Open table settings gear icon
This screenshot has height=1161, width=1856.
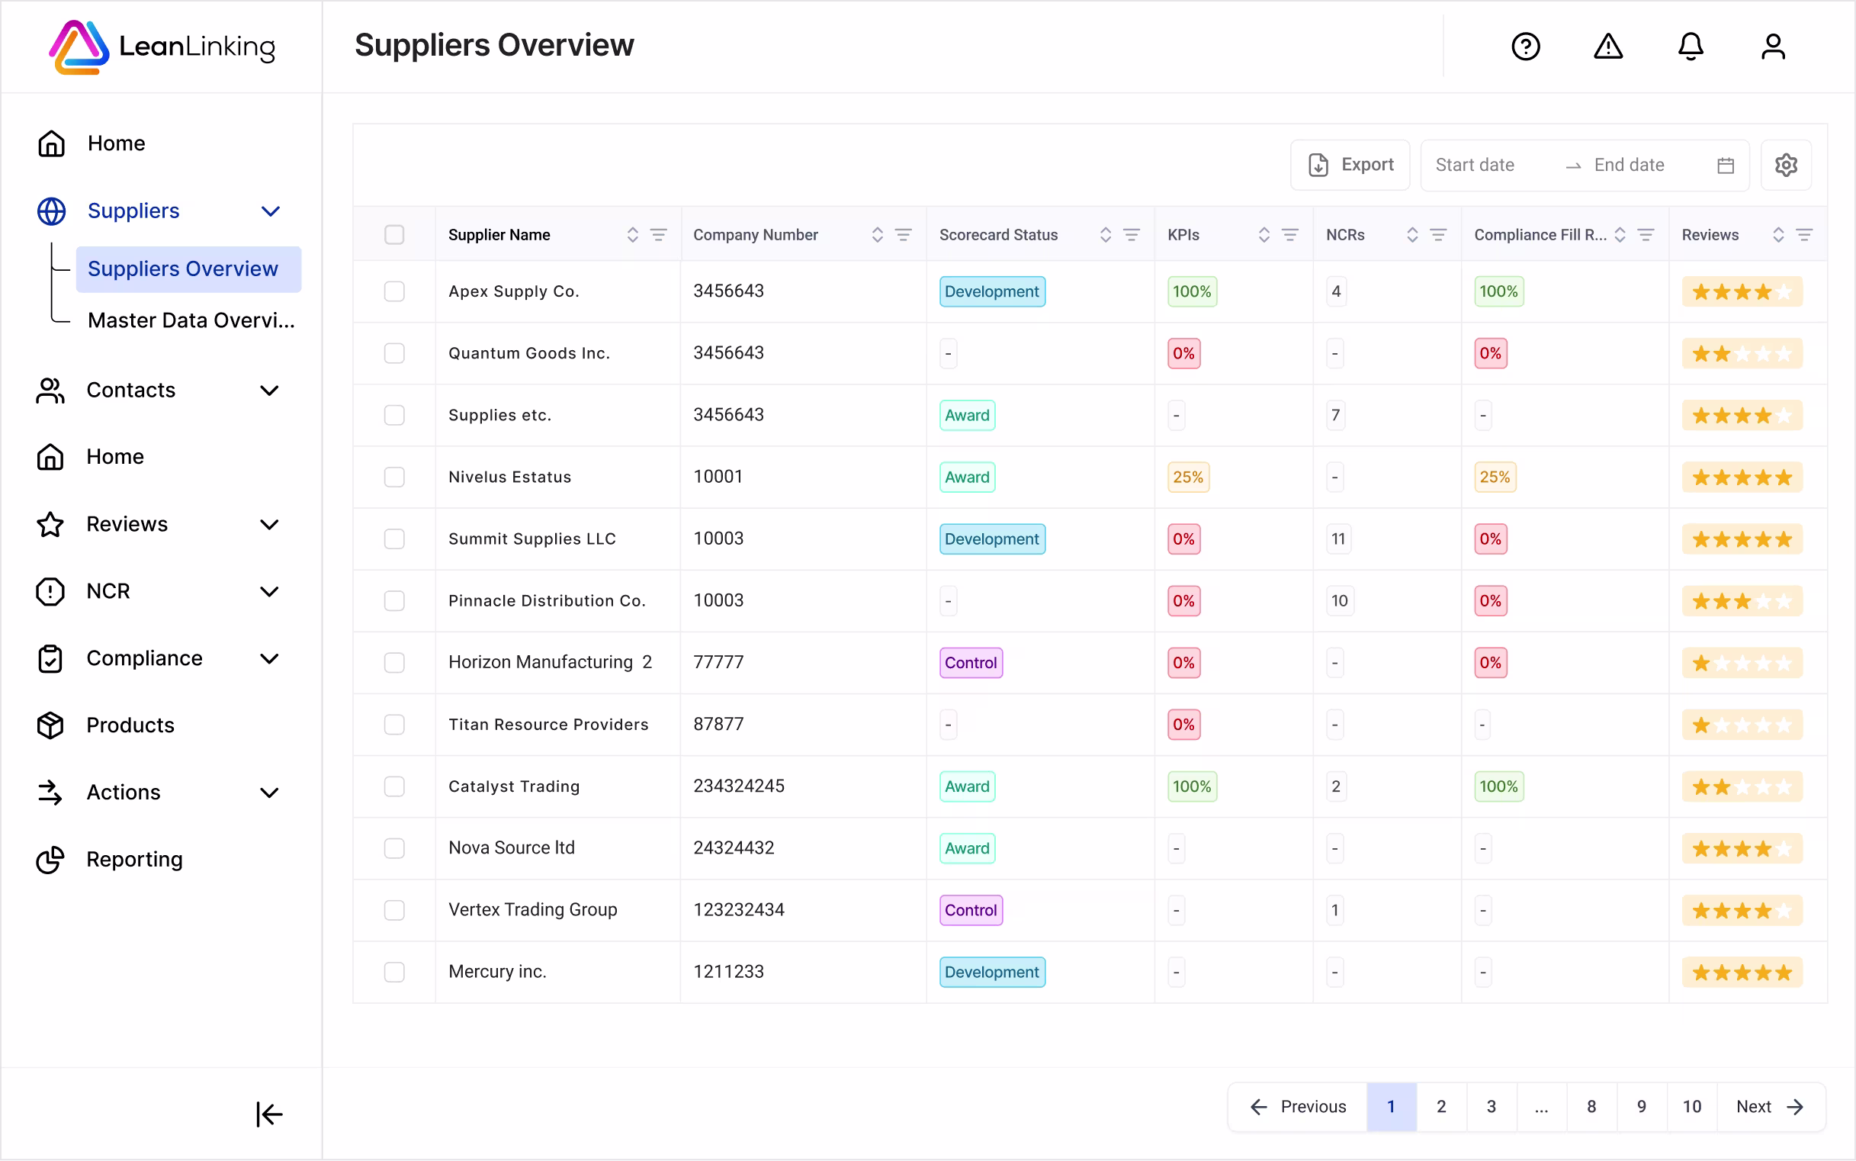click(x=1785, y=165)
